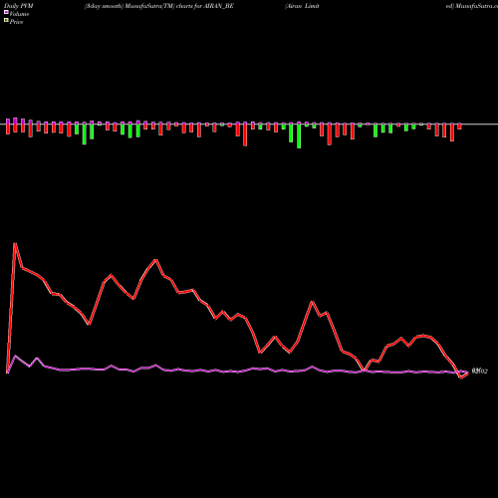
Task: Click the MunafaSutra.com text at top right
Action: click(x=476, y=6)
